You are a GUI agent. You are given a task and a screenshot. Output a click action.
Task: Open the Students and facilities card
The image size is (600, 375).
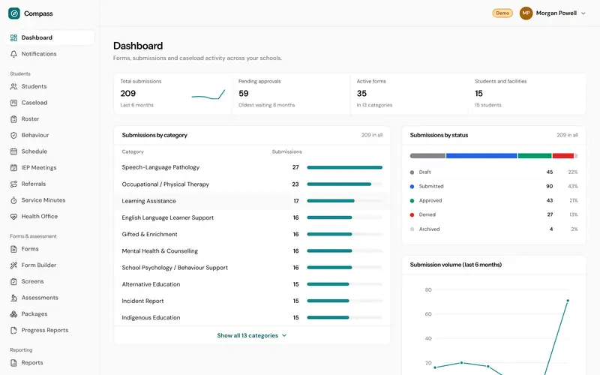(x=527, y=94)
